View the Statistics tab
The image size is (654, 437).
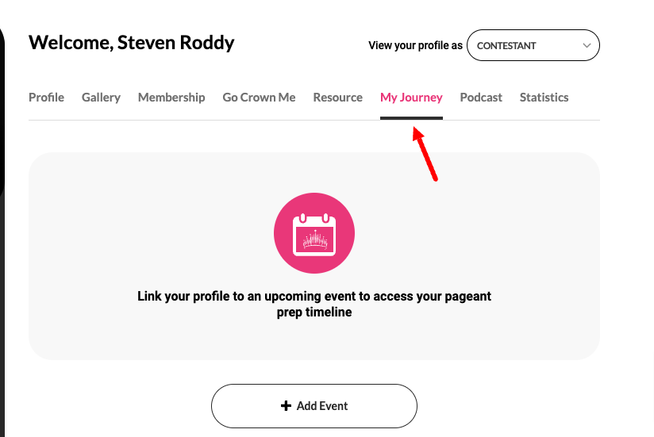click(x=544, y=98)
